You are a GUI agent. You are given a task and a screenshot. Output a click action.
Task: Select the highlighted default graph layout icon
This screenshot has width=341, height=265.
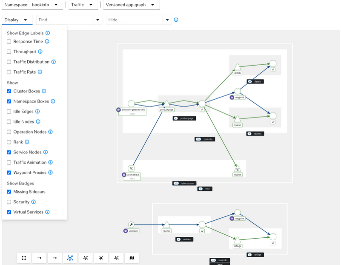click(70, 258)
